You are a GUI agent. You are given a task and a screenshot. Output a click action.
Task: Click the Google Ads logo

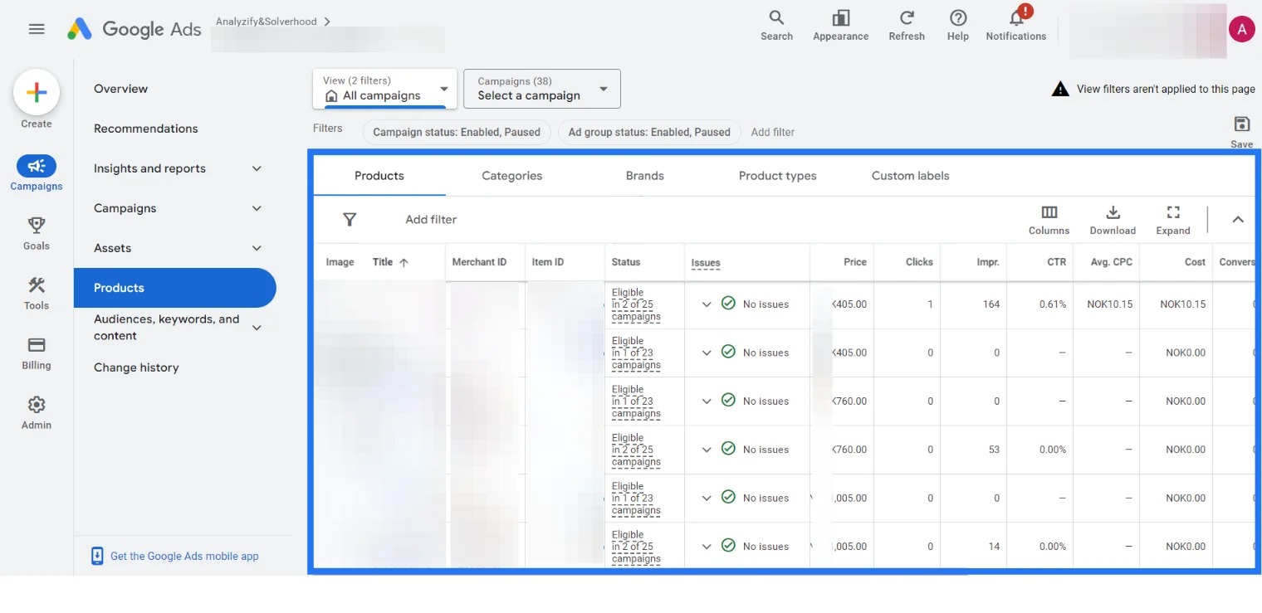click(134, 29)
